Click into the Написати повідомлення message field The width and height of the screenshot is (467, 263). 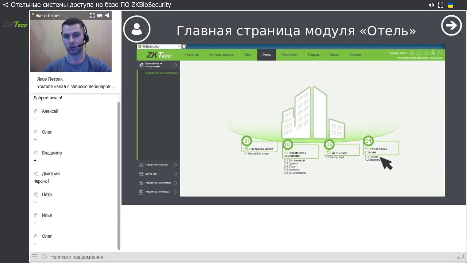(252, 257)
